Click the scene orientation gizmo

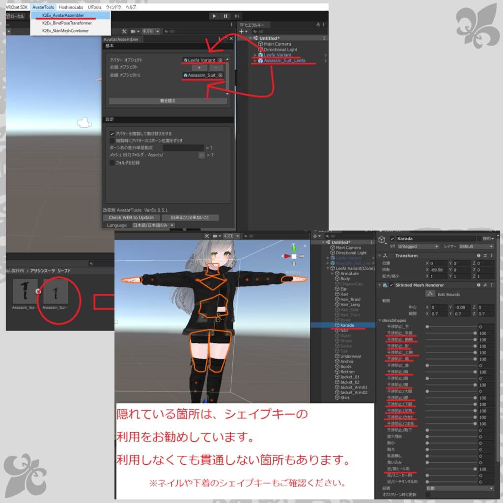click(294, 255)
